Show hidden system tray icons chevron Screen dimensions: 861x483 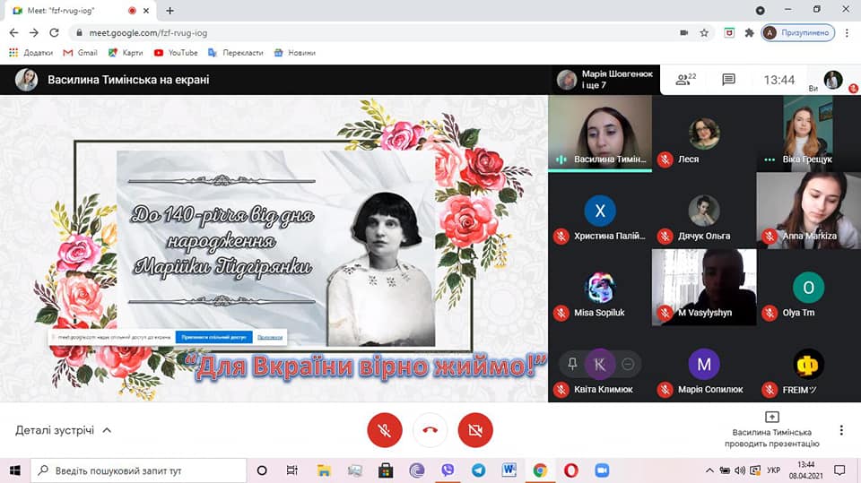pos(709,470)
